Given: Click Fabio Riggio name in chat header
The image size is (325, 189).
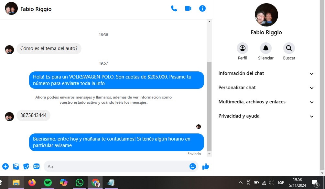Looking at the screenshot, I should [x=36, y=9].
